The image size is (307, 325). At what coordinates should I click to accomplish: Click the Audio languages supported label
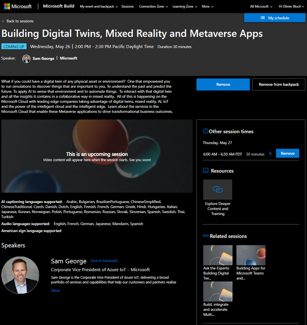(25, 223)
